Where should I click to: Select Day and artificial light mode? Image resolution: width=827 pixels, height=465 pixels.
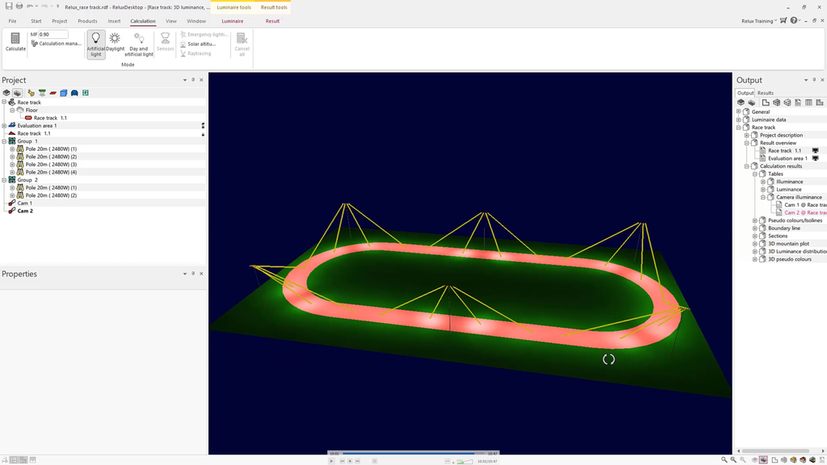[x=139, y=44]
